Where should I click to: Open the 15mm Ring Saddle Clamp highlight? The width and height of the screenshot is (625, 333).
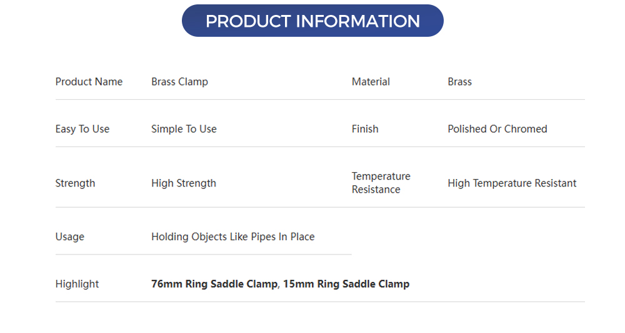click(x=346, y=284)
